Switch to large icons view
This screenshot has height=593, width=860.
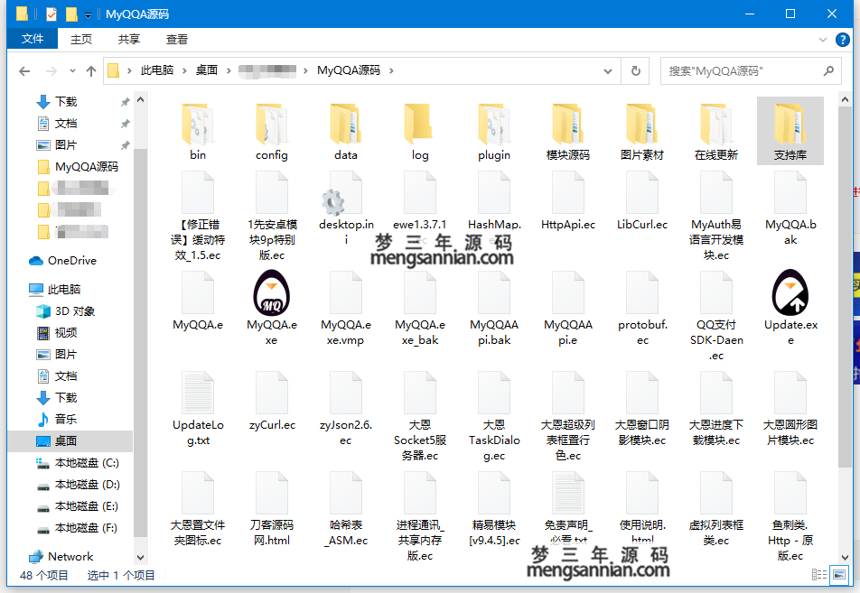839,574
